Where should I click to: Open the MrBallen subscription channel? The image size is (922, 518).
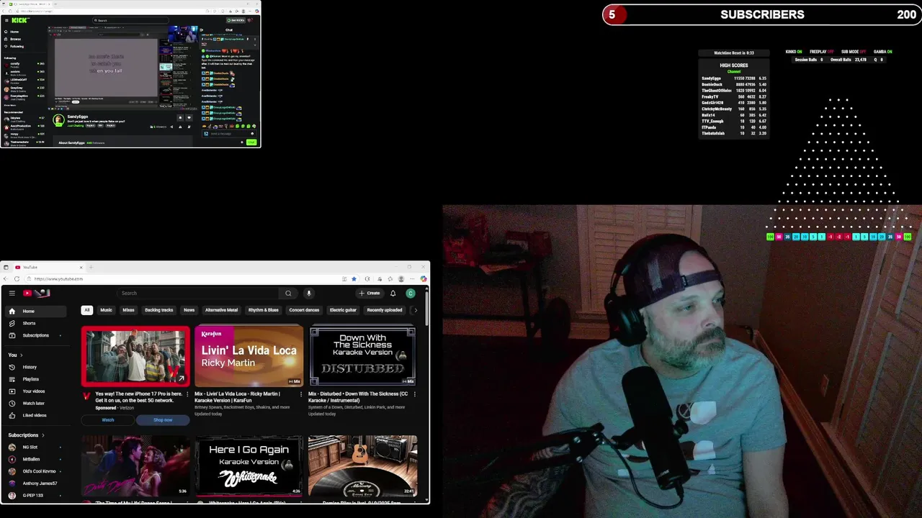(x=34, y=459)
